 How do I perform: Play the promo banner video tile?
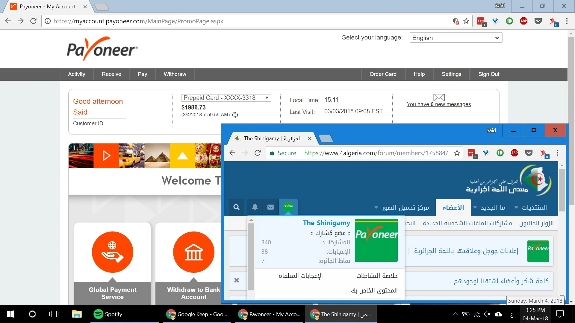pyautogui.click(x=106, y=156)
